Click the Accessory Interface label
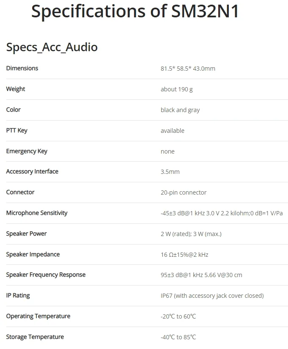The height and width of the screenshot is (349, 288). [32, 172]
